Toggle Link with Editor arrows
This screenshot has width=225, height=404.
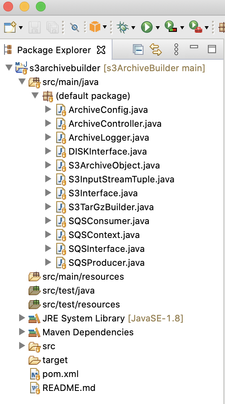[x=156, y=49]
